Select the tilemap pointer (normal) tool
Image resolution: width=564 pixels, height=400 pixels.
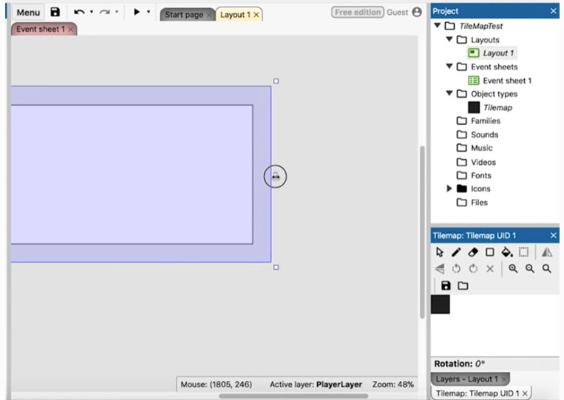439,252
